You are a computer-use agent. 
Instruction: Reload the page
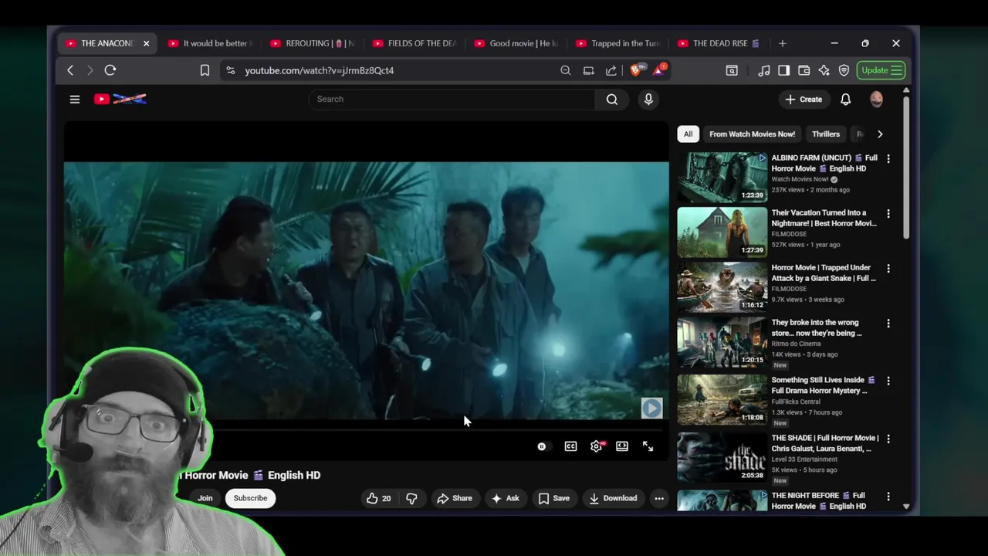click(110, 70)
